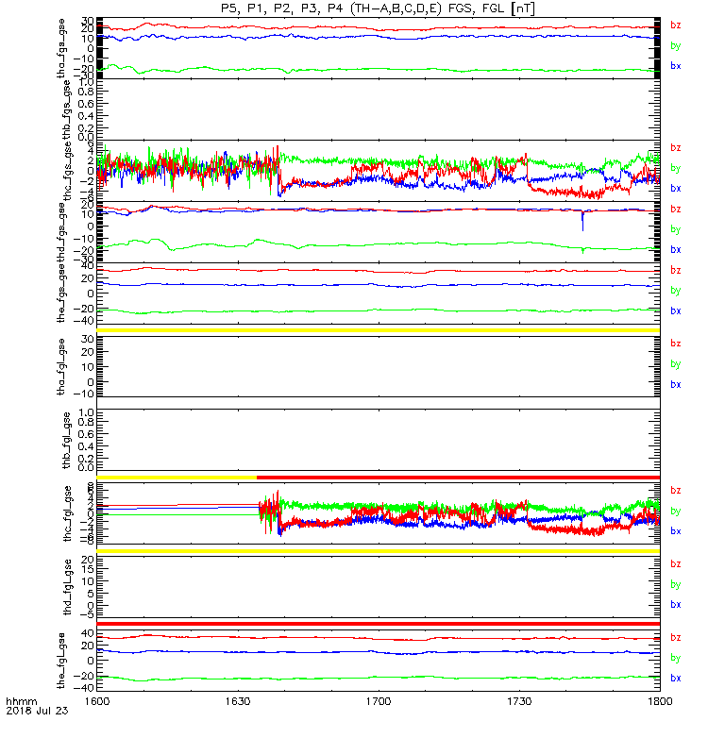Select the bx legend of thc_fgs_gse panel
Viewport: 708px width, 755px height.
(676, 188)
